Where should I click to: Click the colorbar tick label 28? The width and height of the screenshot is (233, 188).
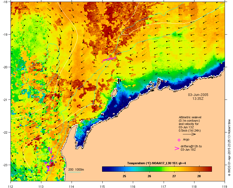click(x=199, y=176)
